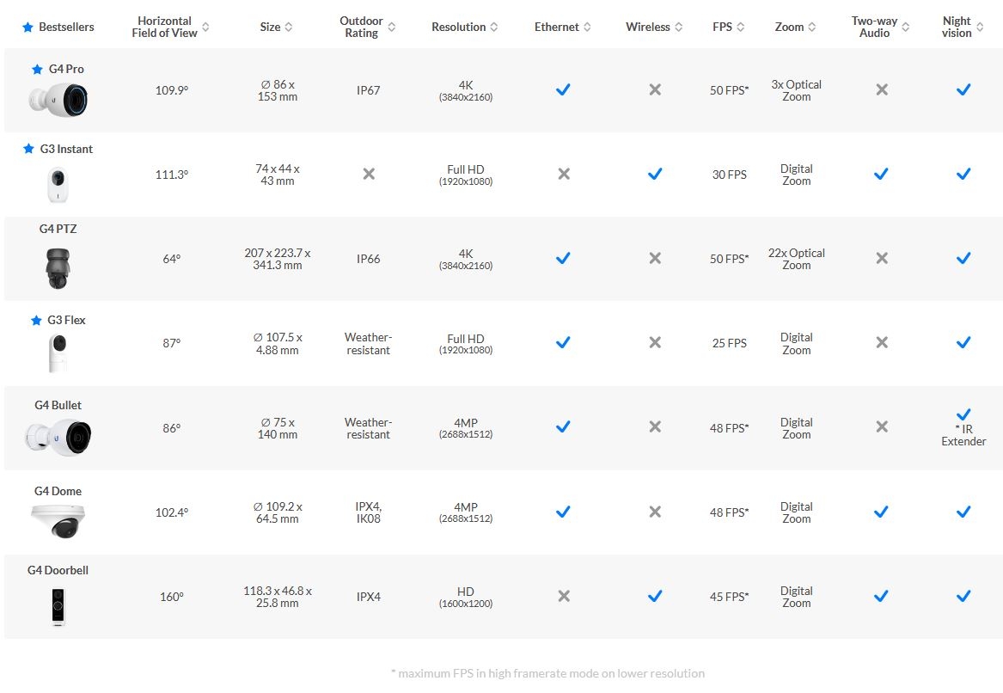Click the 'IPX4, IK08' outdoor rating cell
The width and height of the screenshot is (1003, 693).
[369, 512]
